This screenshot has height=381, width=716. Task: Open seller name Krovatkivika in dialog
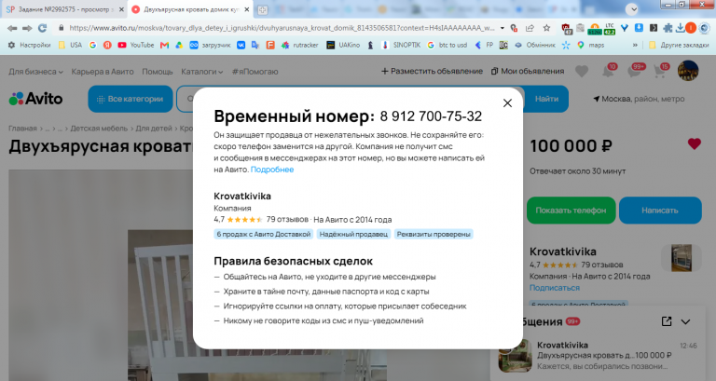(x=242, y=196)
